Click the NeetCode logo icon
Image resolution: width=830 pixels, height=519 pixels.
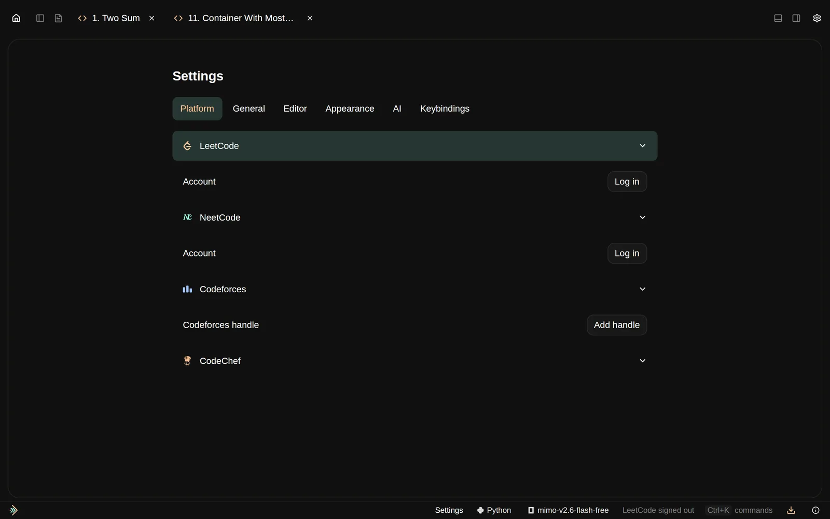(187, 217)
